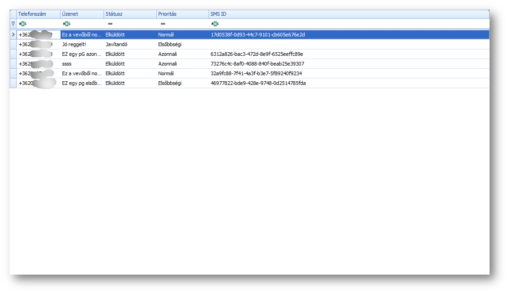
Task: Click SMS ID cell starting with 6312a826
Action: pyautogui.click(x=257, y=54)
